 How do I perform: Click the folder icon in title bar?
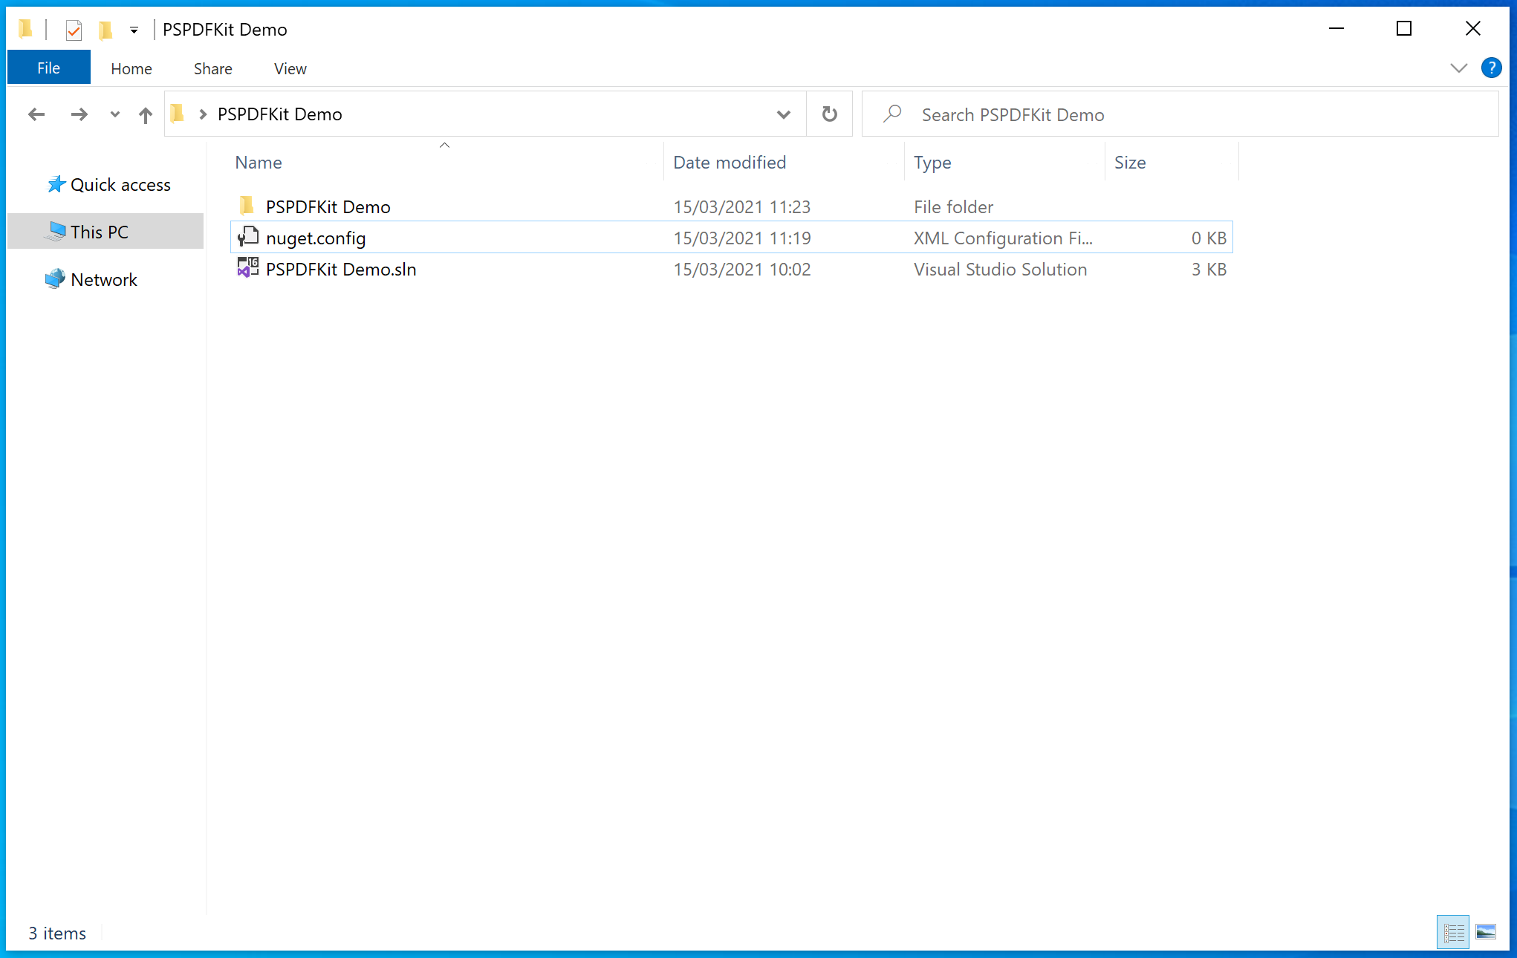[26, 29]
